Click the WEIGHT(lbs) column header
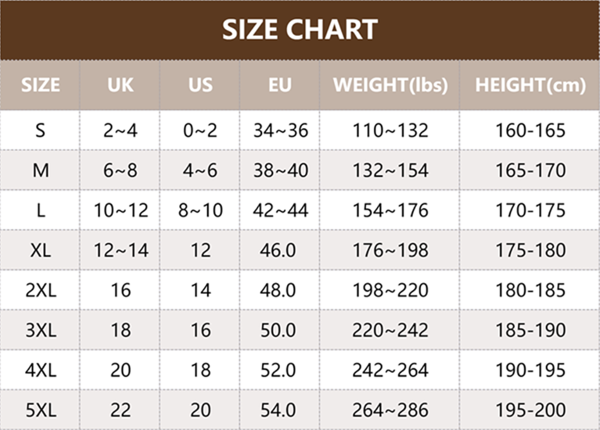The width and height of the screenshot is (600, 430). (390, 85)
